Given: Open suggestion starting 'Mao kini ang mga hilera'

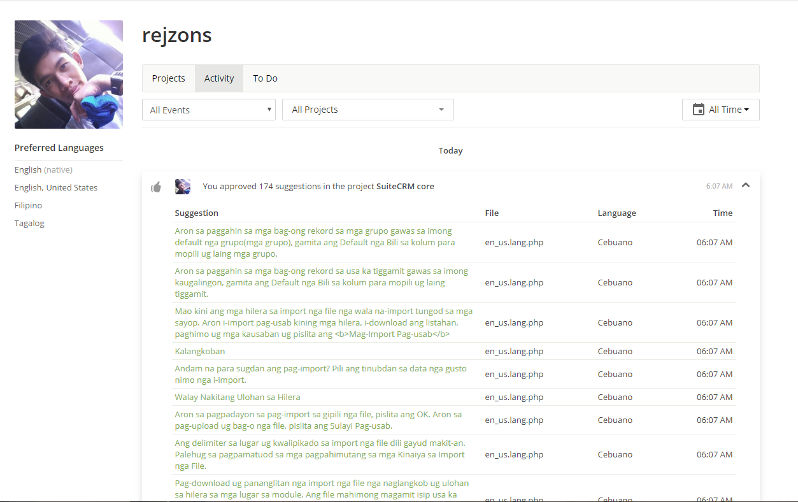Looking at the screenshot, I should (324, 322).
